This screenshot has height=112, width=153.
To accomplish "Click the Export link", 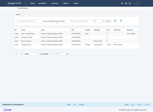I will tap(82, 105).
